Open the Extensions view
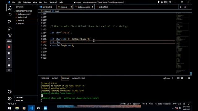 coord(10,36)
